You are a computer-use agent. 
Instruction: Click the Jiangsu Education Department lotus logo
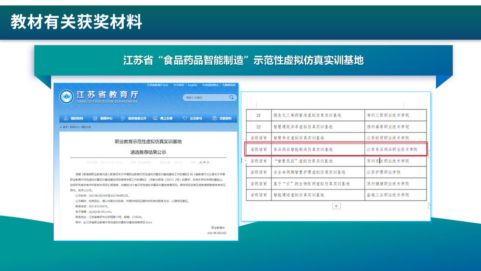click(66, 97)
